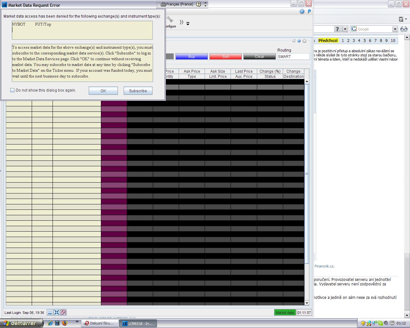Click the blue arrows compact-view status bar icon
The image size is (410, 328).
[57, 312]
